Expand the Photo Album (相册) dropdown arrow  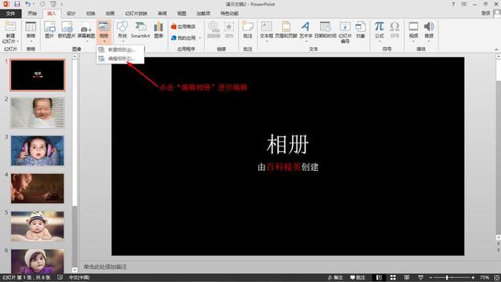(104, 42)
